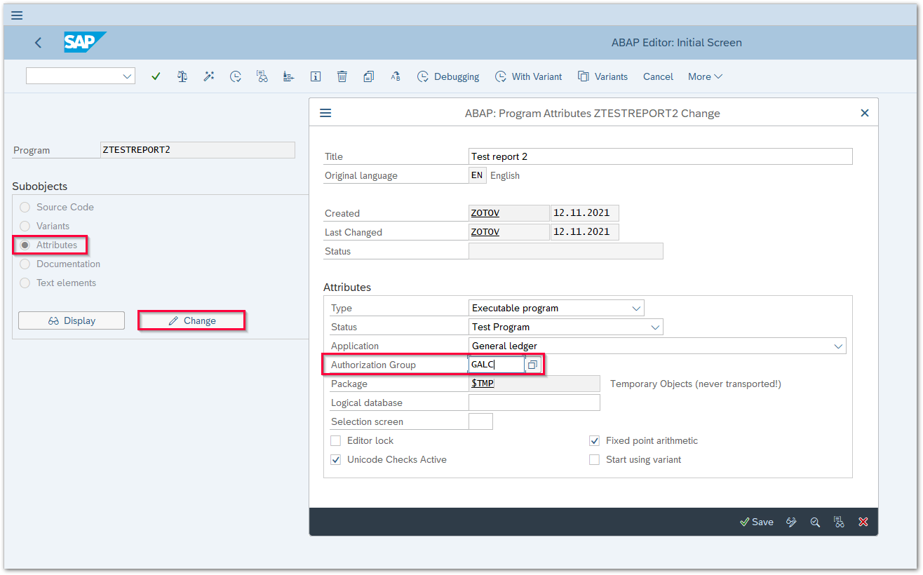This screenshot has height=575, width=923.
Task: Activate the program with the magic wand icon
Action: point(209,76)
